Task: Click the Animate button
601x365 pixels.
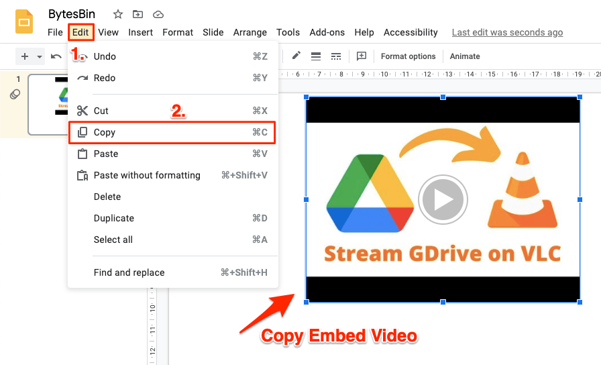Action: click(x=465, y=56)
